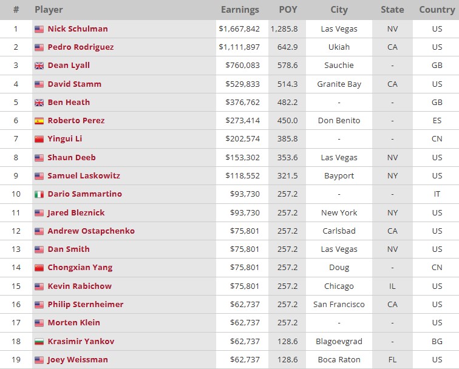The image size is (459, 369).
Task: Select the Philip Sternheimer player name
Action: pos(86,304)
